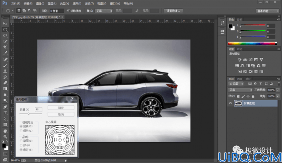282x163 pixels.
Task: Select Good quality radio button
Action: click(21, 145)
